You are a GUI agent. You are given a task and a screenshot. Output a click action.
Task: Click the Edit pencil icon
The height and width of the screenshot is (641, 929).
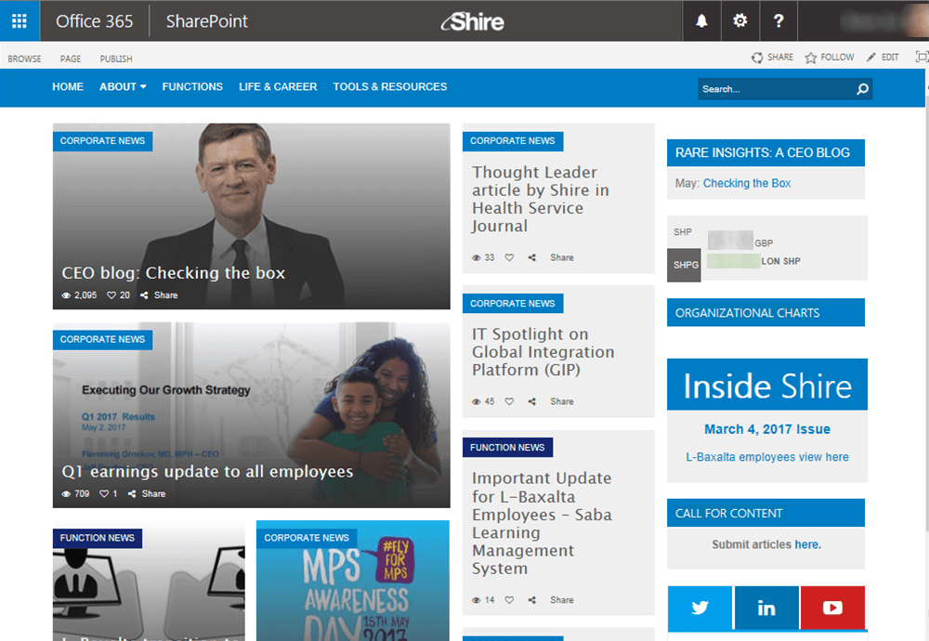[871, 57]
